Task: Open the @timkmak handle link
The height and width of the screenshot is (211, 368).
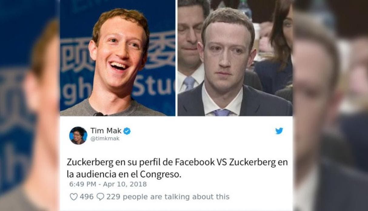Action: [x=105, y=139]
